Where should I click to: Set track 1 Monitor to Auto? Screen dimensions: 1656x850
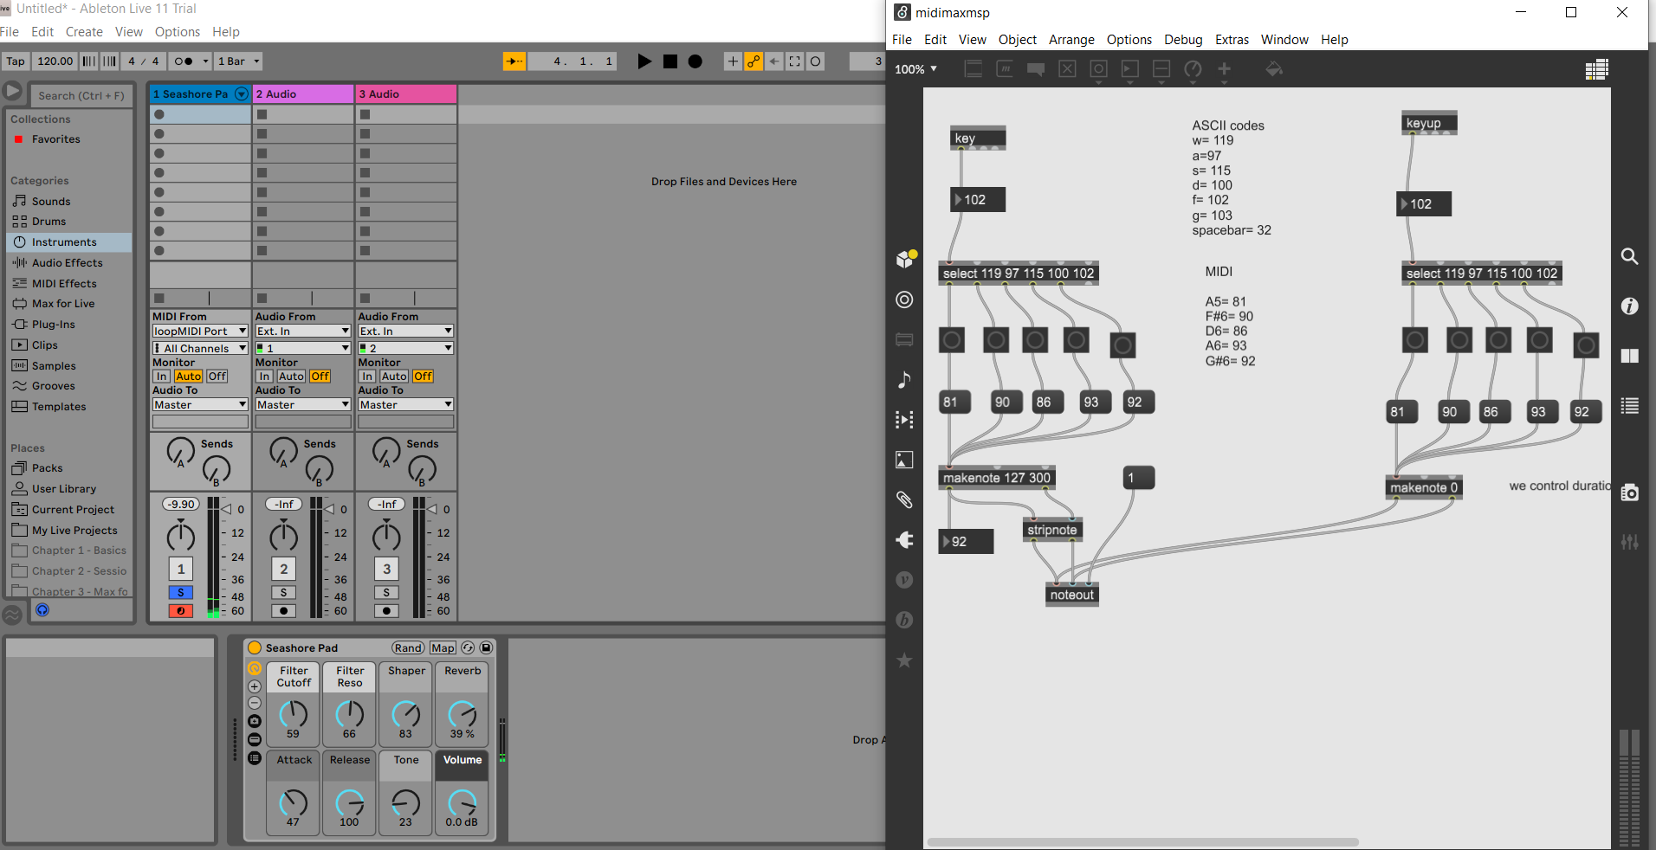pyautogui.click(x=188, y=377)
